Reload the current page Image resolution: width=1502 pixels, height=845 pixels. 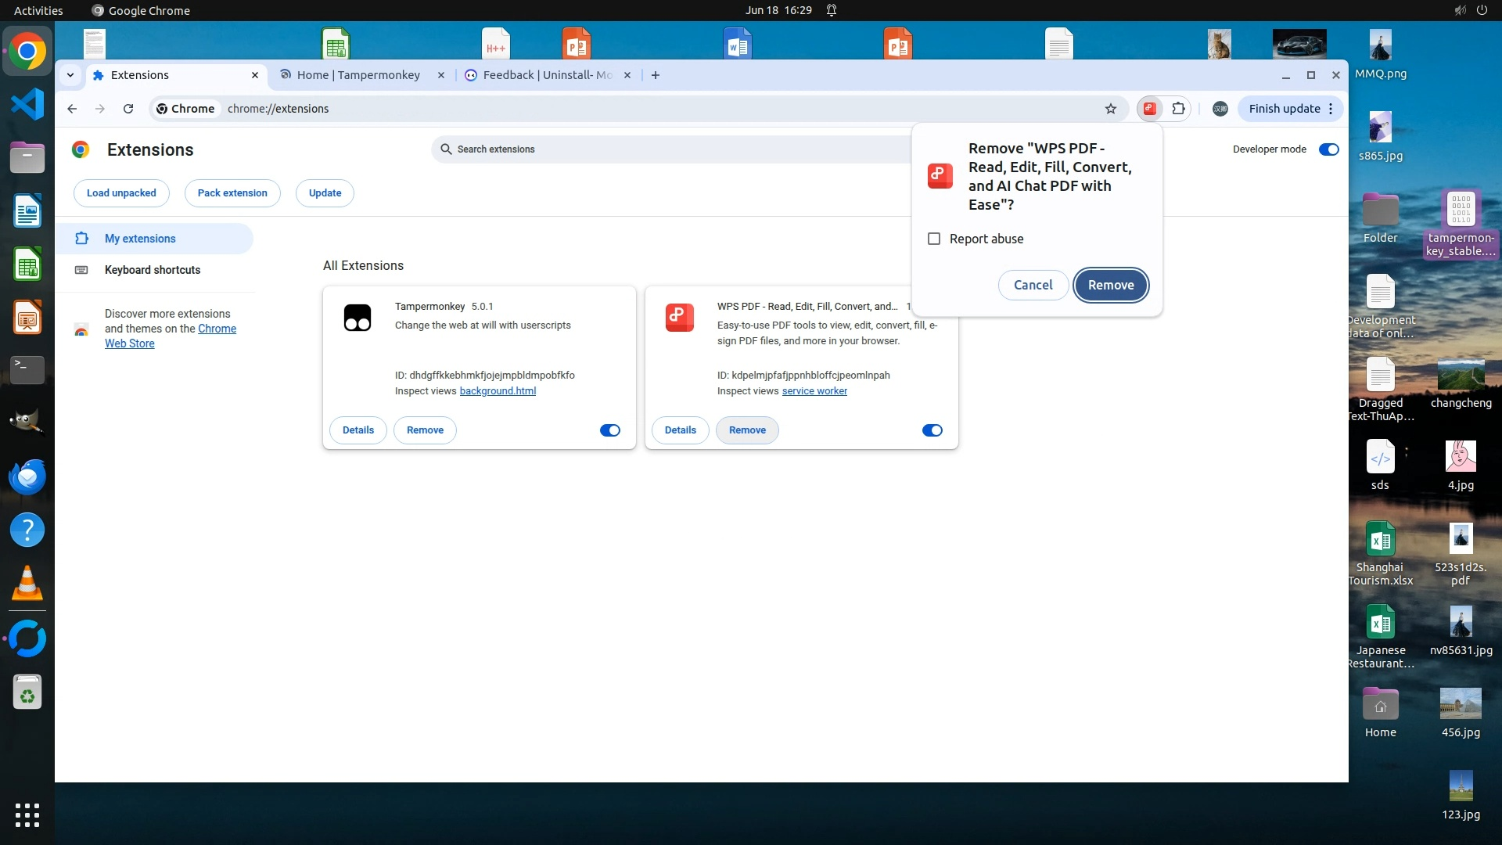click(128, 109)
